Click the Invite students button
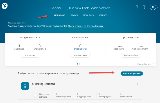Image resolution: width=160 pixels, height=103 pixels. 80,55
